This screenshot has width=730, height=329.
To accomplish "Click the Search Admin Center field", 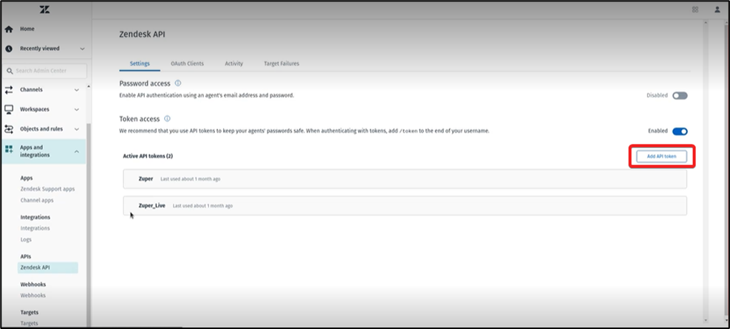I will (x=44, y=71).
